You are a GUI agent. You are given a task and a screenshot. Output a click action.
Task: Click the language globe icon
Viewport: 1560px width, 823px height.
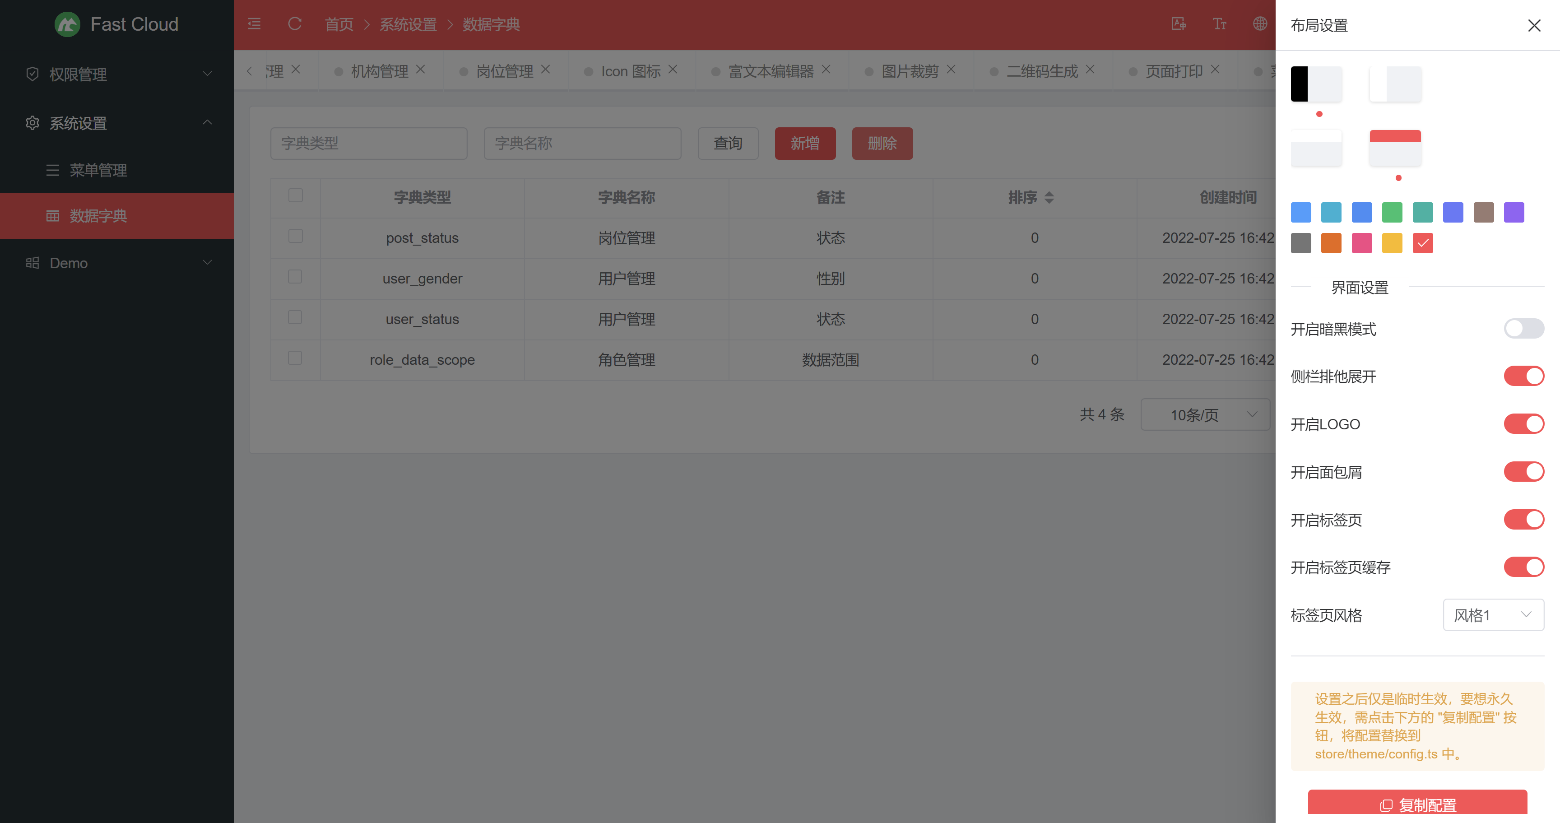click(1260, 24)
